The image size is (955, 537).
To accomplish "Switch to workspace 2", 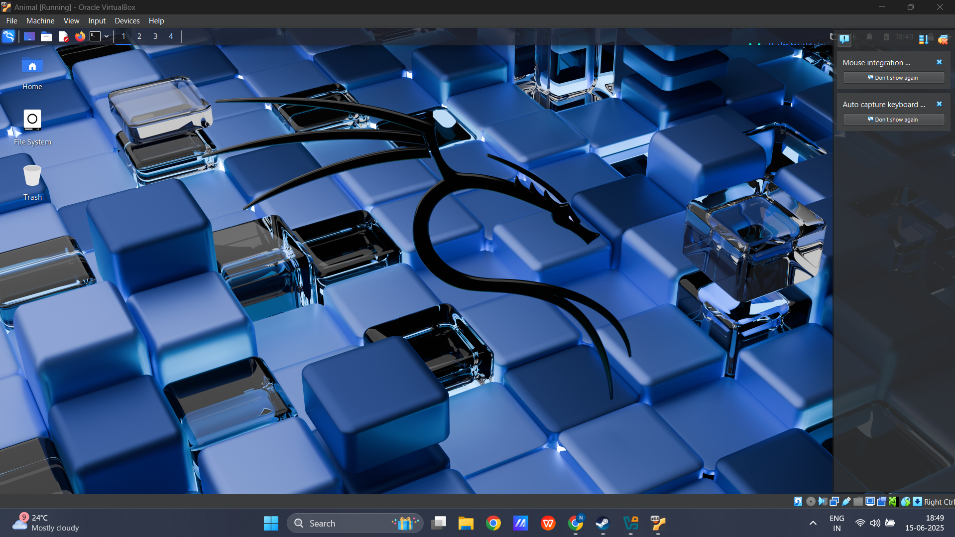I will [139, 36].
